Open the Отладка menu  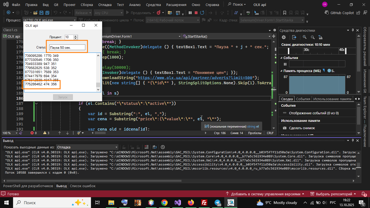coord(105,5)
